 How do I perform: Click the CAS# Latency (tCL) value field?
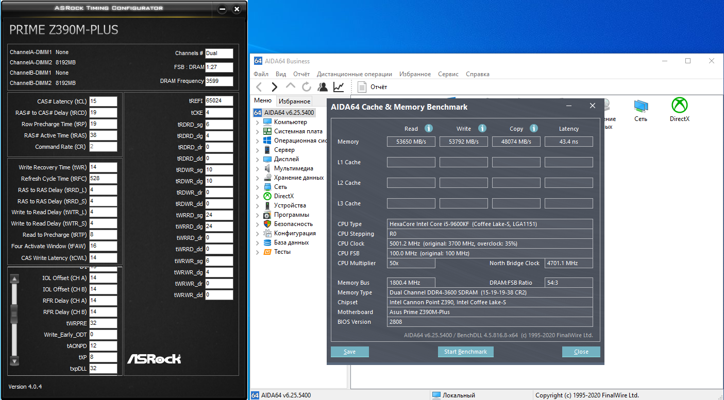click(x=103, y=101)
